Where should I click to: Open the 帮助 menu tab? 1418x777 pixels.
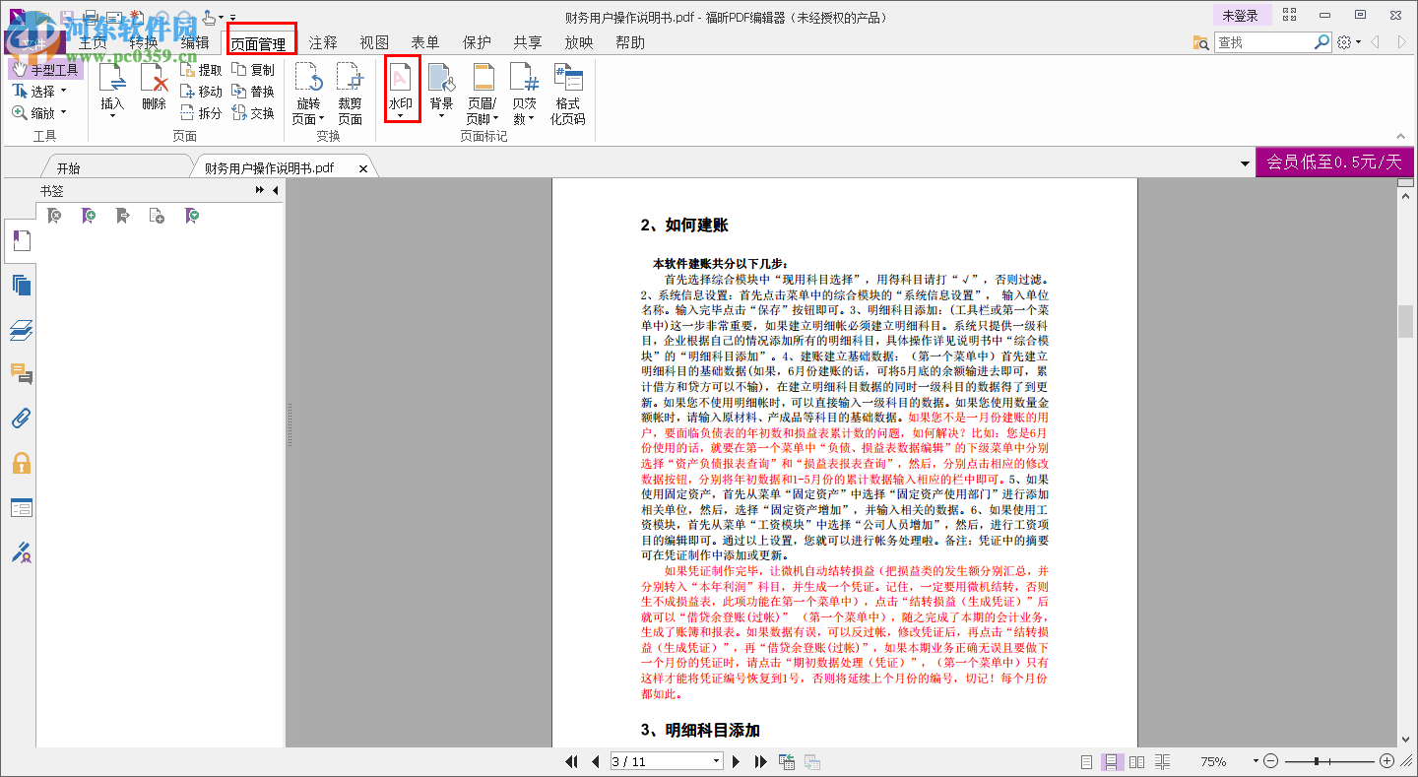tap(630, 42)
